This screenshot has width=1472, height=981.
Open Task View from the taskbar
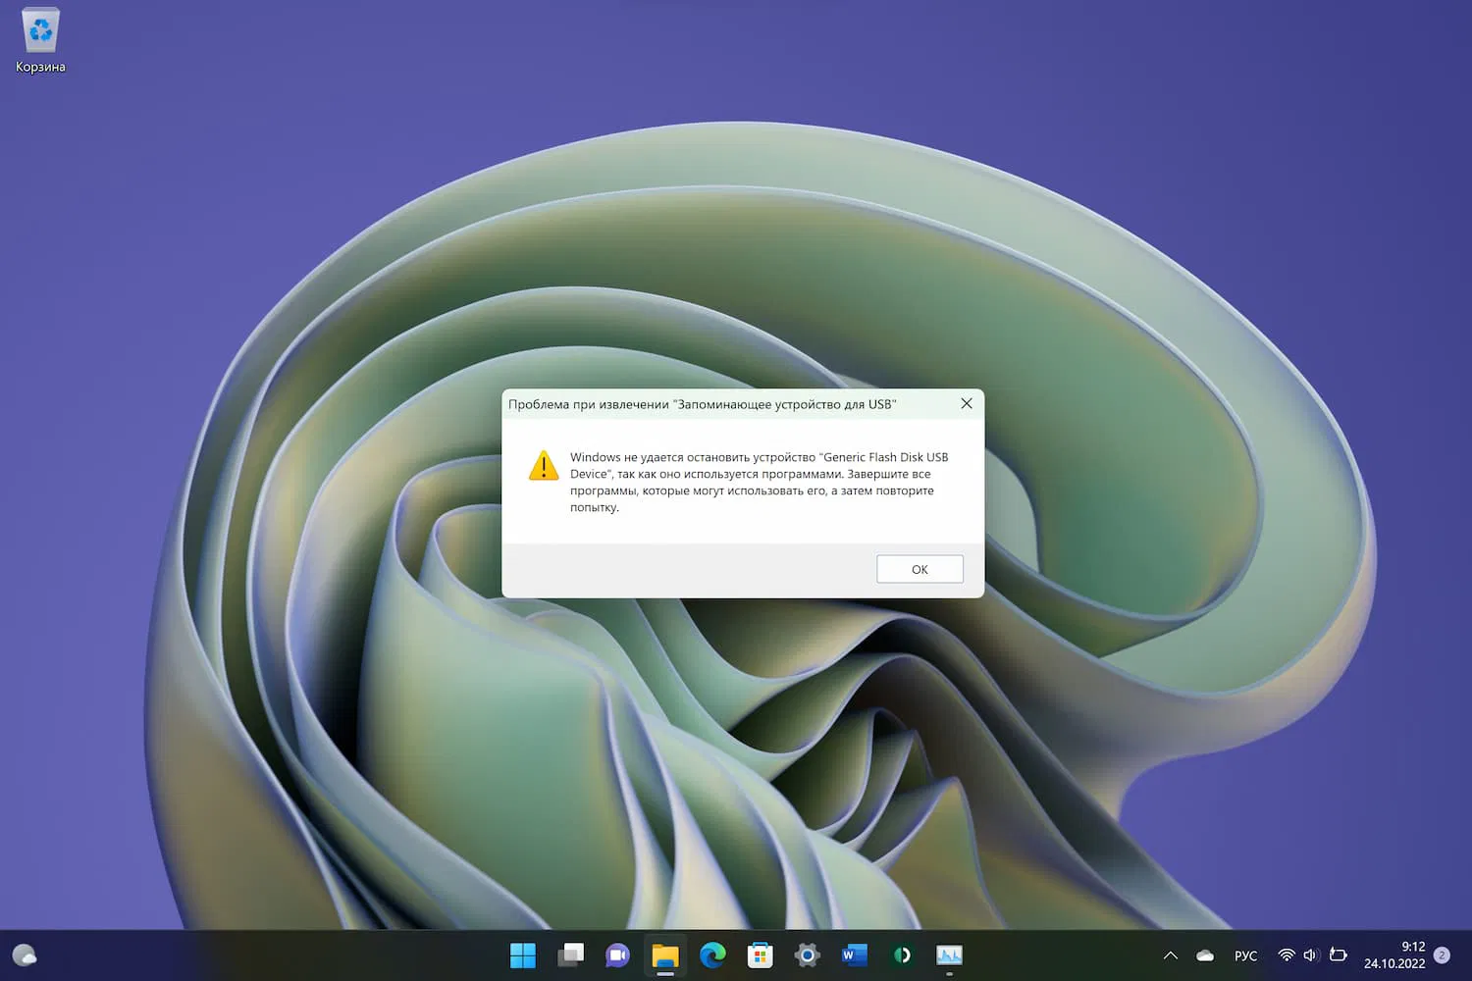pyautogui.click(x=570, y=955)
